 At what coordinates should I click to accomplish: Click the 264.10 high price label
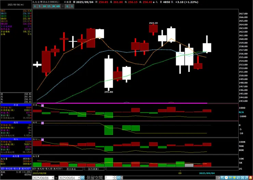(x=153, y=23)
